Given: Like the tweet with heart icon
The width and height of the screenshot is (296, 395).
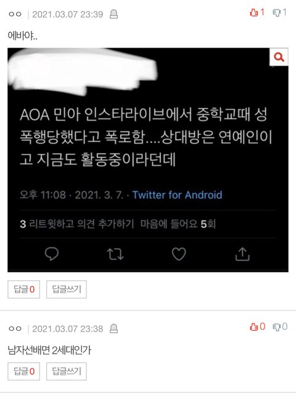Looking at the screenshot, I should tap(179, 254).
